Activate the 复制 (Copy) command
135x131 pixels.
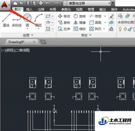coord(64,23)
